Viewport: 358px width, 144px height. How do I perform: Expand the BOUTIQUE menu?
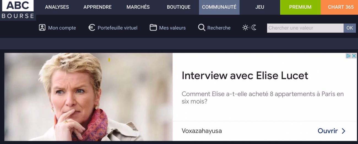(178, 7)
